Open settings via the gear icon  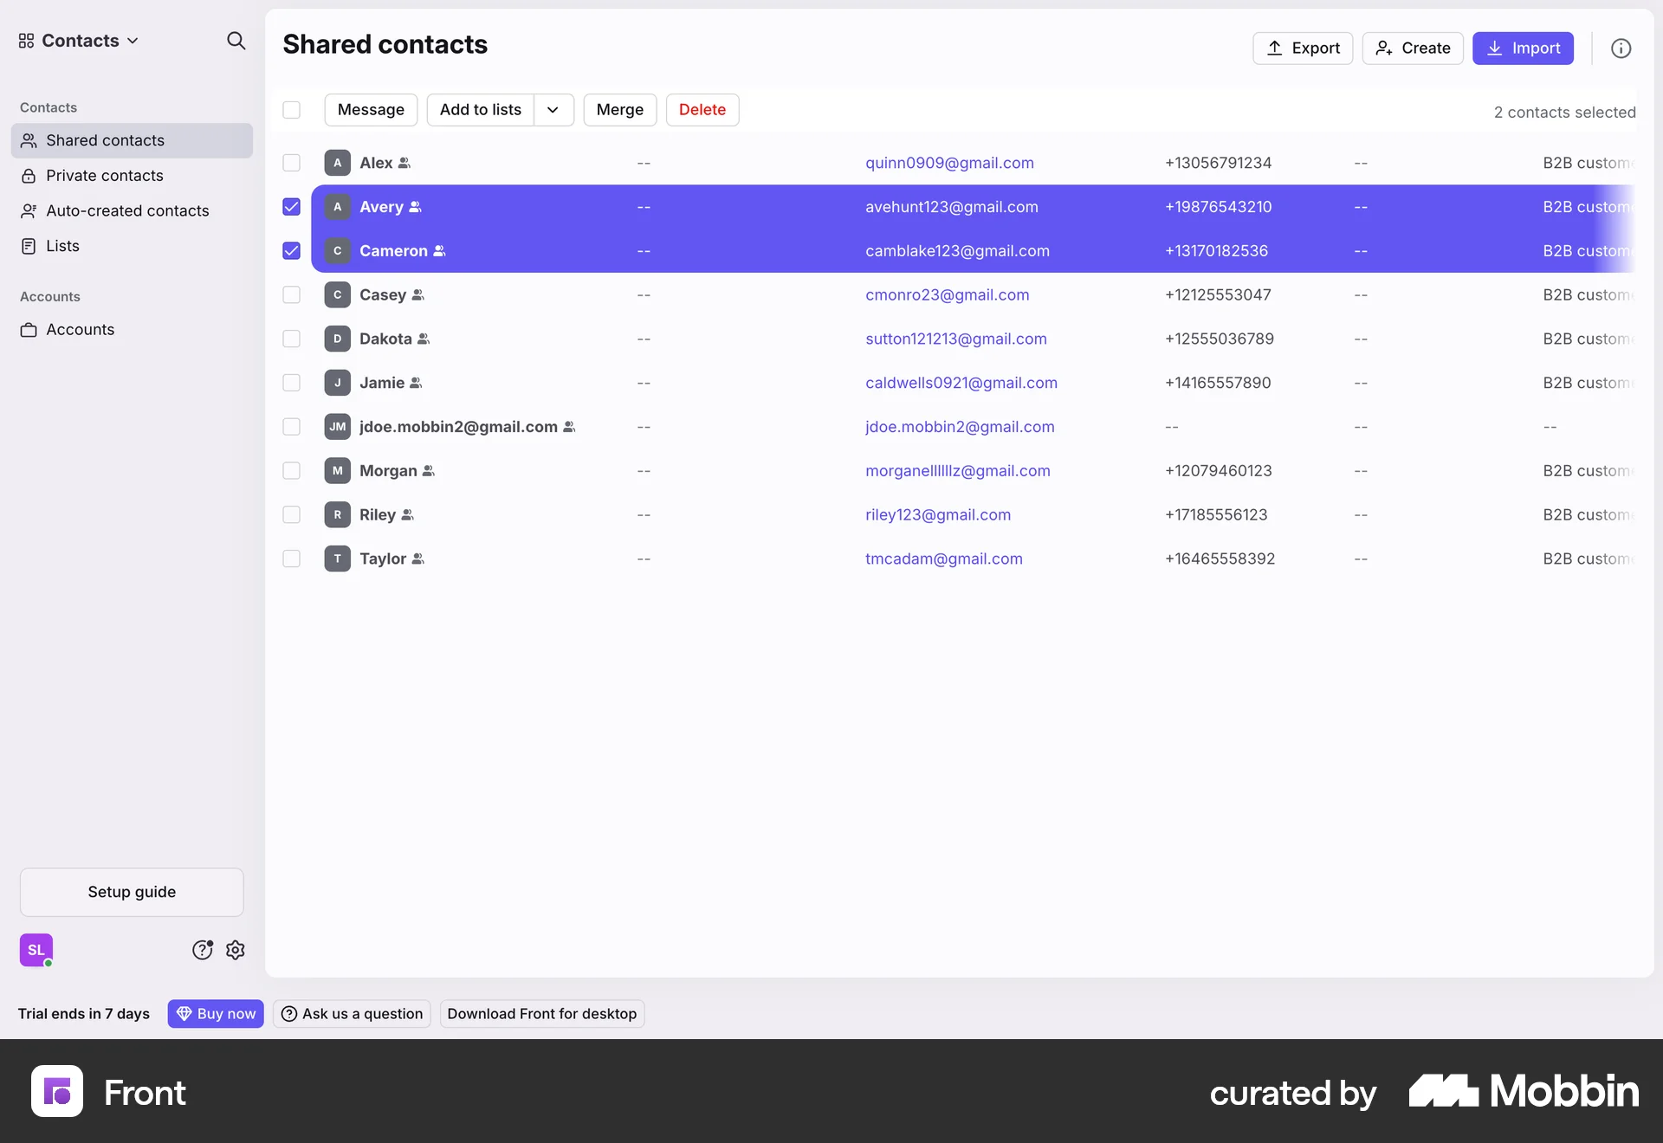coord(235,950)
